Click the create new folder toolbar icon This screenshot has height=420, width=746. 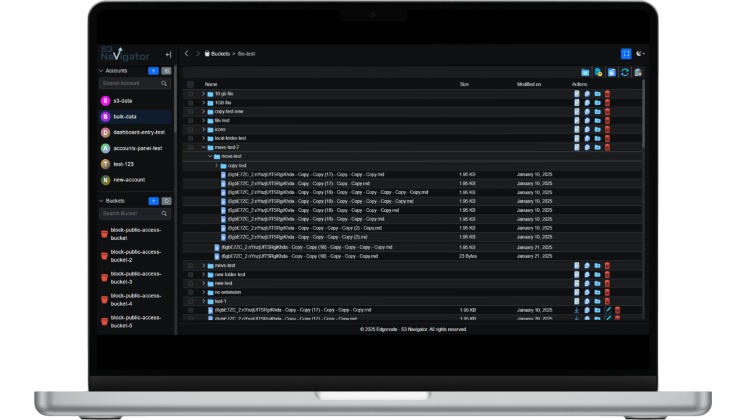(x=585, y=72)
